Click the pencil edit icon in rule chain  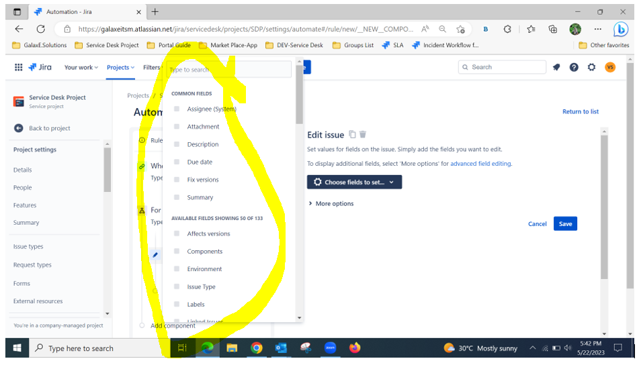(x=155, y=255)
